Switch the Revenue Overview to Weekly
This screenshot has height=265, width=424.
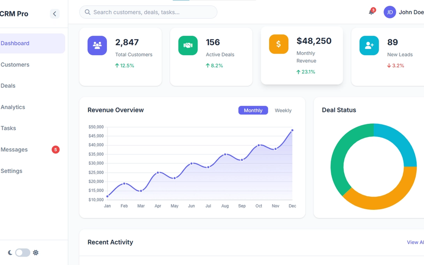(283, 110)
